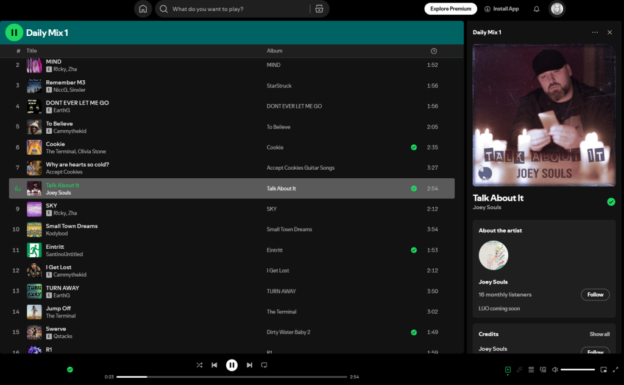Close the Now Playing side panel
The height and width of the screenshot is (385, 624).
pos(609,32)
